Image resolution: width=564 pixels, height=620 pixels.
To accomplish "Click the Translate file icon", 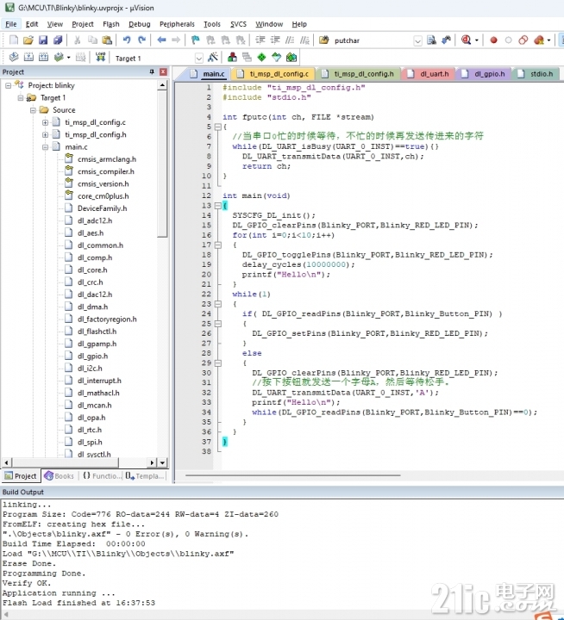I will (x=14, y=58).
